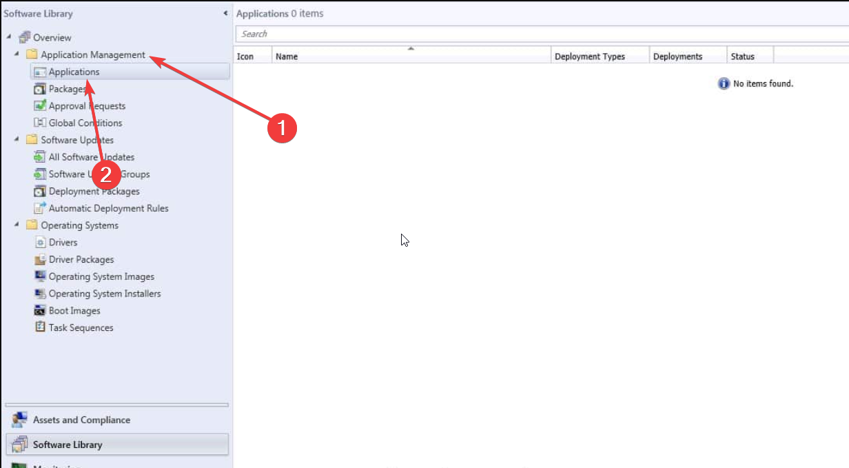The width and height of the screenshot is (849, 468).
Task: Click the Software Updates folder icon
Action: coord(32,140)
